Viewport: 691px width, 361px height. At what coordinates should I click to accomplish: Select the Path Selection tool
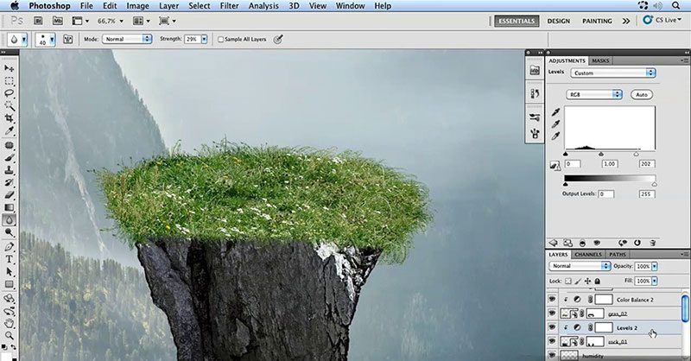[x=9, y=271]
